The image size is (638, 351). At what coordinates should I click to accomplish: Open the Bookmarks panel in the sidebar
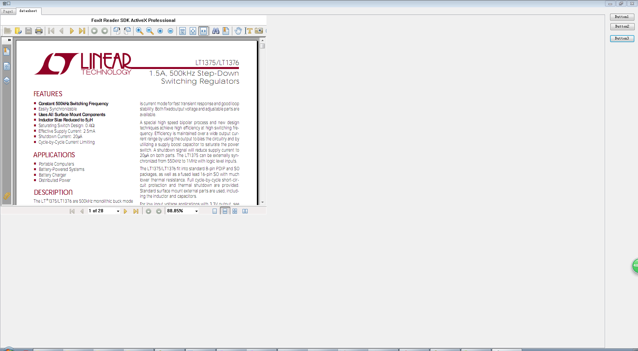(7, 51)
